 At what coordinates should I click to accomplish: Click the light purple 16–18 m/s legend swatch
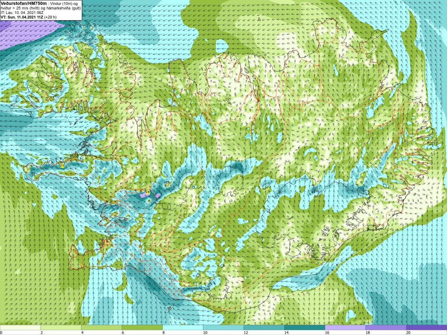[x=345, y=328]
